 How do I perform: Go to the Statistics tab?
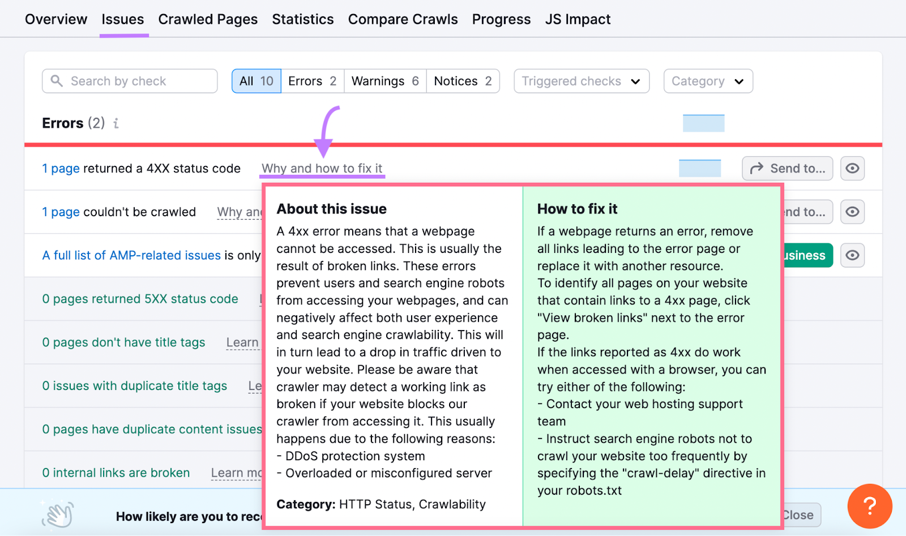click(x=303, y=19)
